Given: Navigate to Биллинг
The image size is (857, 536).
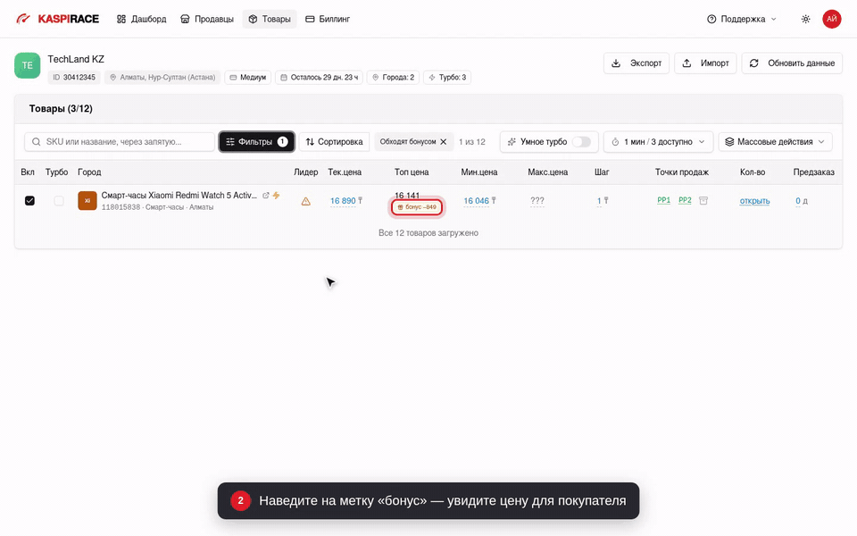Looking at the screenshot, I should coord(328,19).
